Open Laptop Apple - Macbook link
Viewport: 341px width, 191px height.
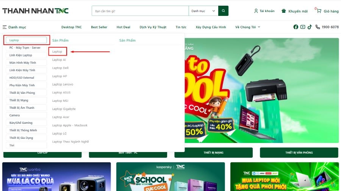coord(70,125)
